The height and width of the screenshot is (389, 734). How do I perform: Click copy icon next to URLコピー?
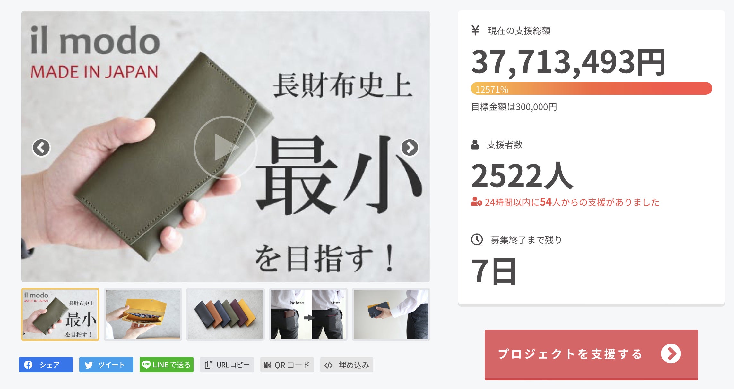(209, 365)
